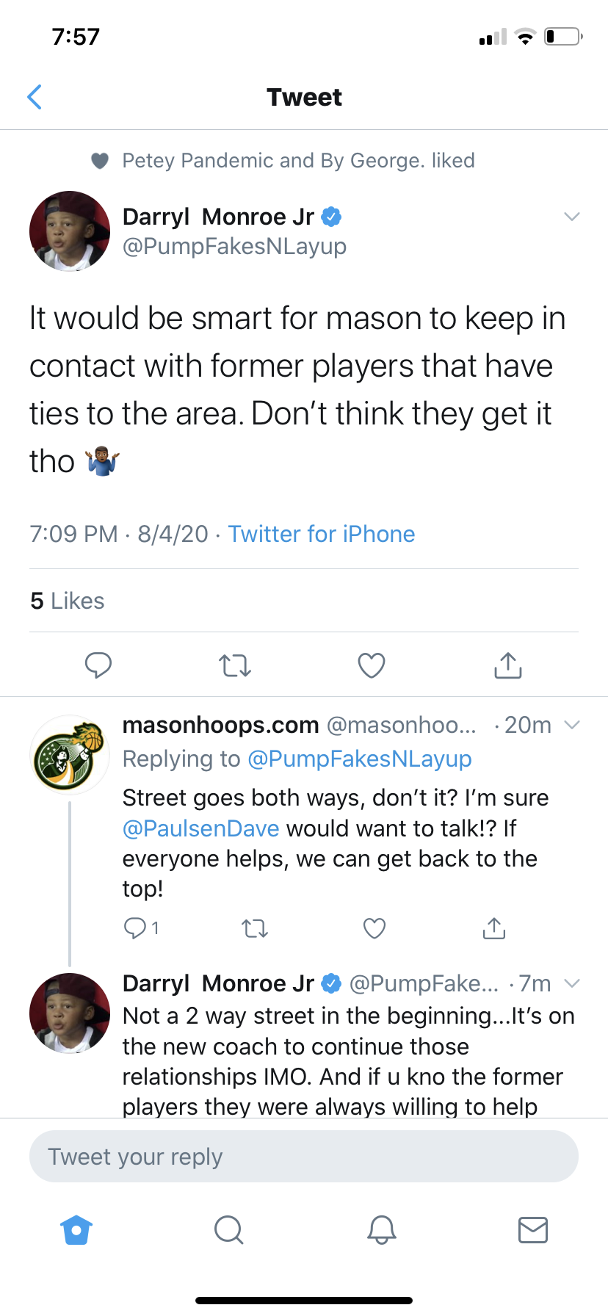Viewport: 608px width, 1316px height.
Task: Retweet the main tweet about mason
Action: (x=235, y=665)
